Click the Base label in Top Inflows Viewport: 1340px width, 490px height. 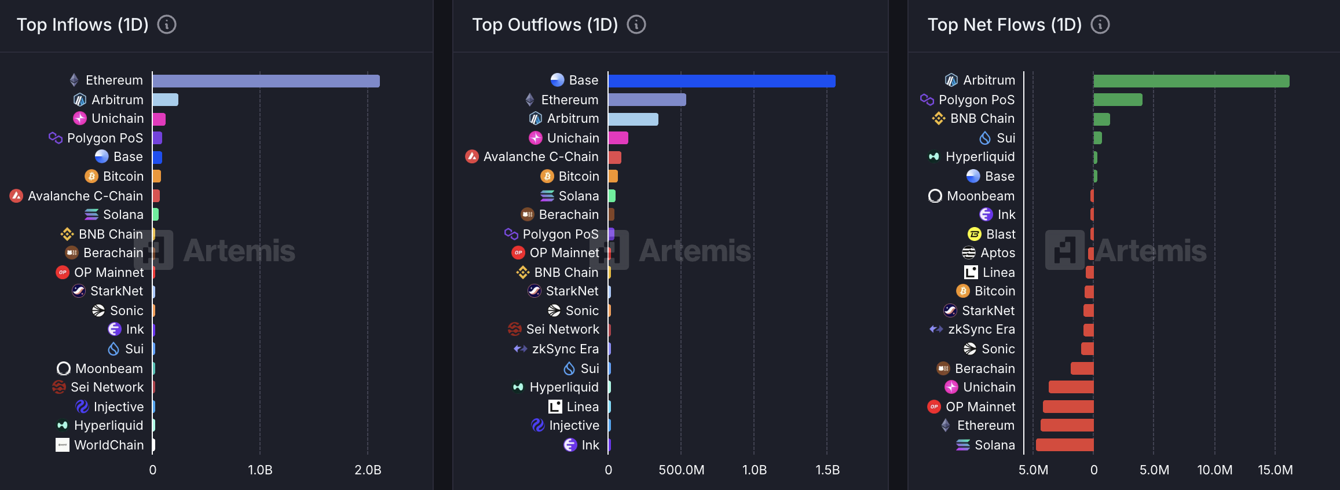click(129, 156)
